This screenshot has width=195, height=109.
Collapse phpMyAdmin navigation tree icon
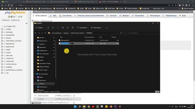click(x=27, y=23)
